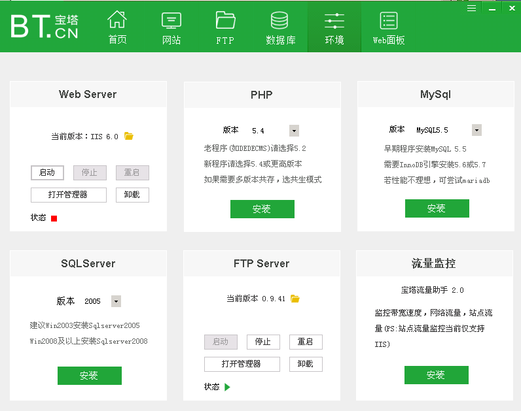
Task: Click MySQL version value MySQL5.5
Action: tap(432, 130)
